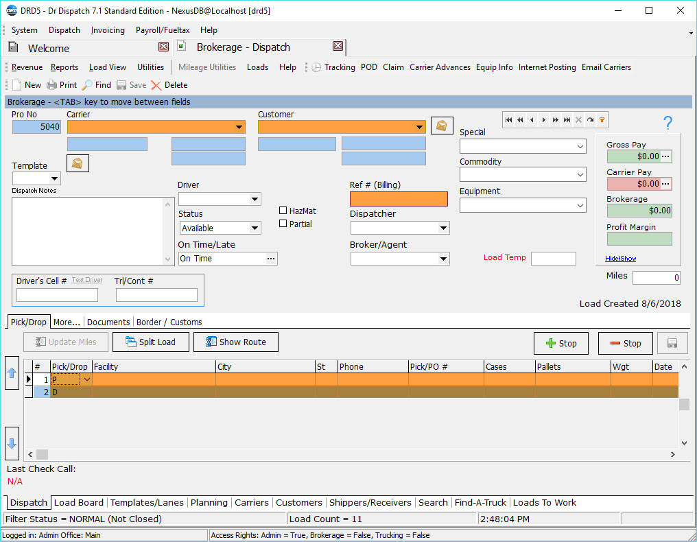Image resolution: width=697 pixels, height=542 pixels.
Task: Go to previous record
Action: pyautogui.click(x=532, y=119)
